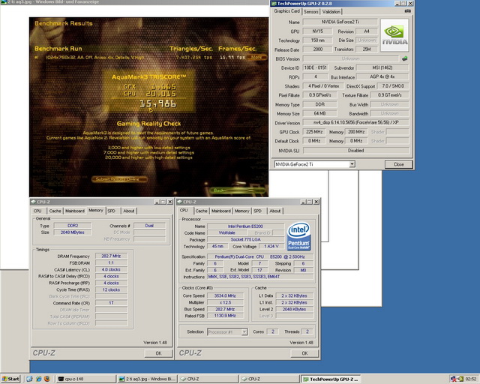This screenshot has height=384, width=480.
Task: Click the DRAM Frequency value '282.7 MHz'
Action: pos(111,256)
